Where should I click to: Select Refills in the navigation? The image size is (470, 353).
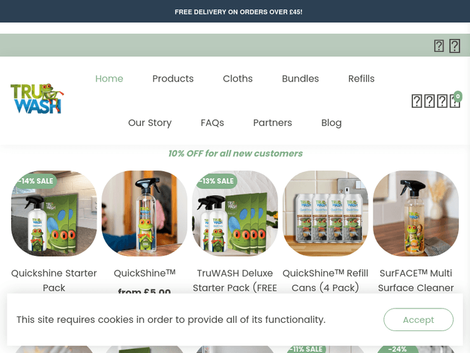[x=361, y=78]
